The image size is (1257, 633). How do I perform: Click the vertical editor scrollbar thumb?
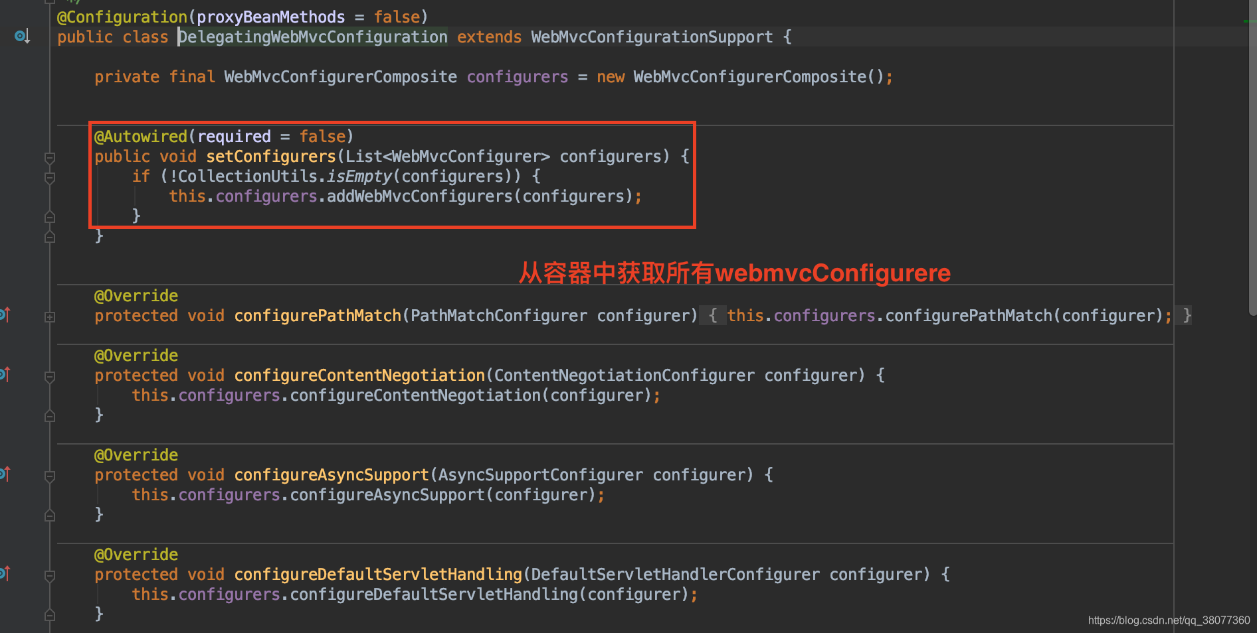tap(1252, 158)
